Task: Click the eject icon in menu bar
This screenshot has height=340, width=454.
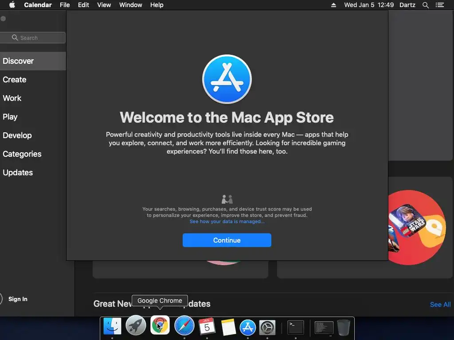Action: (x=333, y=5)
